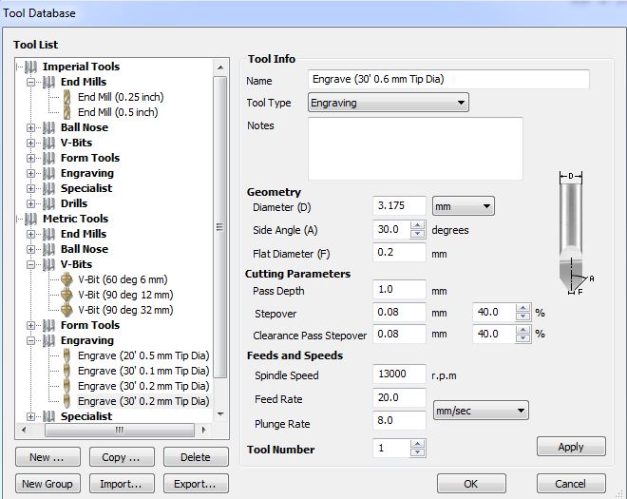The image size is (627, 499).
Task: Click the engraving tool geometry diagram
Action: click(575, 234)
